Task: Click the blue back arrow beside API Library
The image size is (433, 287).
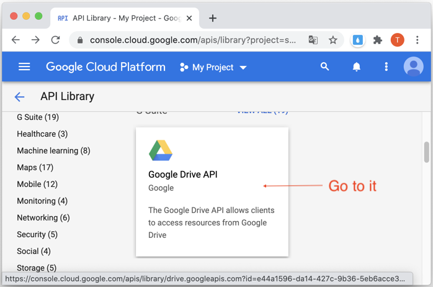Action: (x=19, y=97)
